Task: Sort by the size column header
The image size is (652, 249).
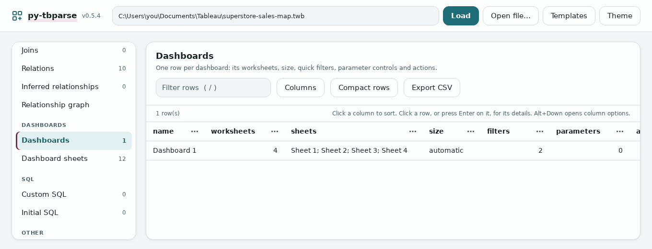Action: click(x=436, y=131)
